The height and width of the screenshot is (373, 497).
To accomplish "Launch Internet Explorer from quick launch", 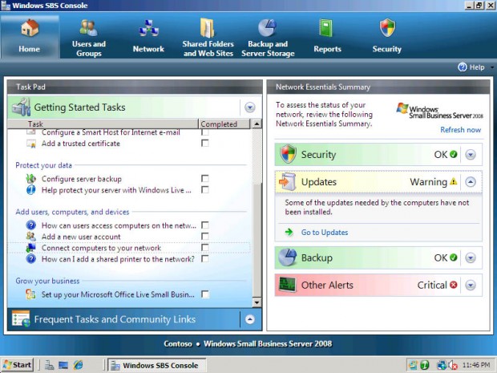I will (79, 365).
